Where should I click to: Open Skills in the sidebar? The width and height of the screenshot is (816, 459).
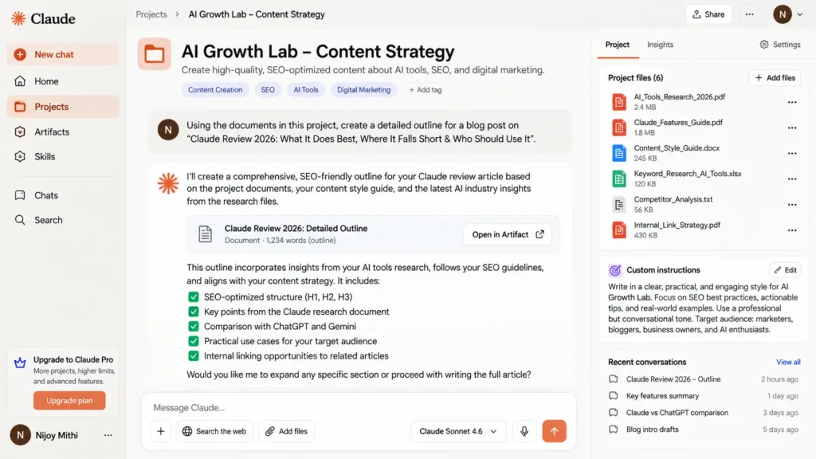[62, 157]
